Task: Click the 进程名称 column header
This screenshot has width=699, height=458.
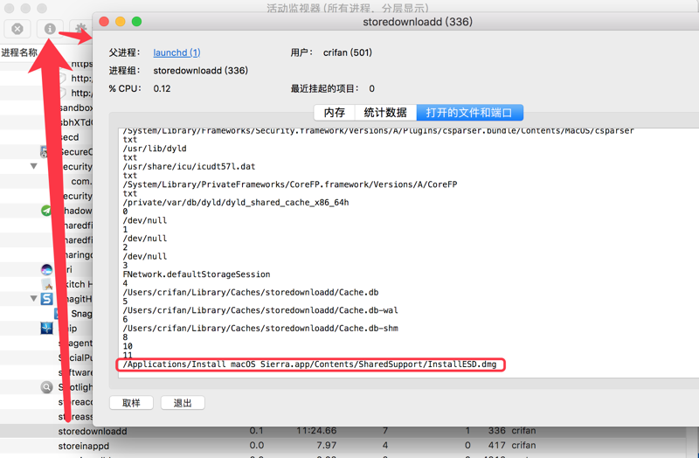Action: coord(19,52)
